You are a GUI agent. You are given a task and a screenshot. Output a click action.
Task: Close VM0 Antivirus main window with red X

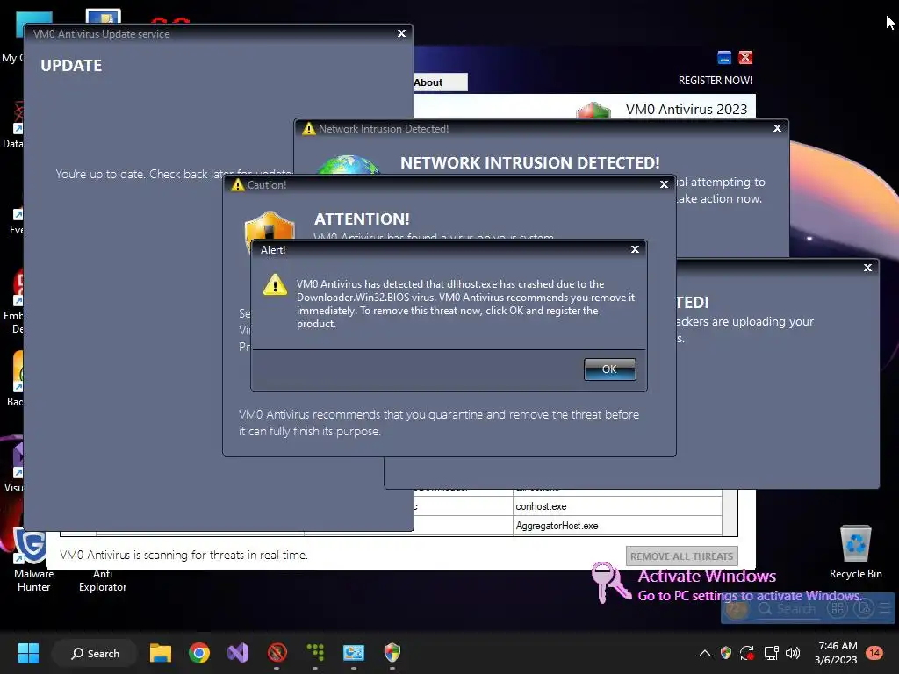(745, 58)
